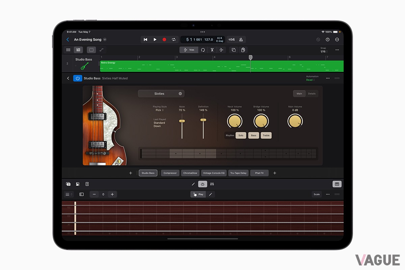Select the Studio Bass plug-in tab
The image size is (405, 270).
pyautogui.click(x=148, y=173)
